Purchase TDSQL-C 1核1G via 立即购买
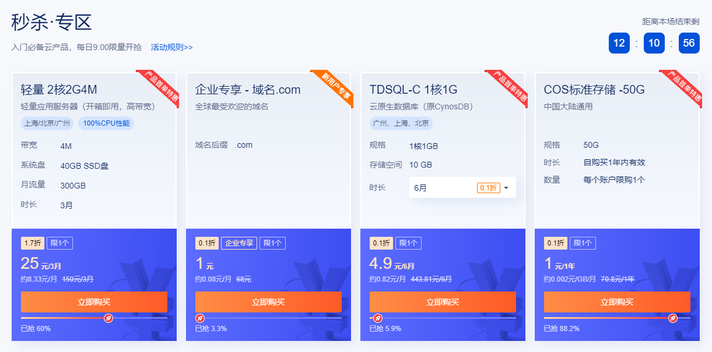 point(443,302)
